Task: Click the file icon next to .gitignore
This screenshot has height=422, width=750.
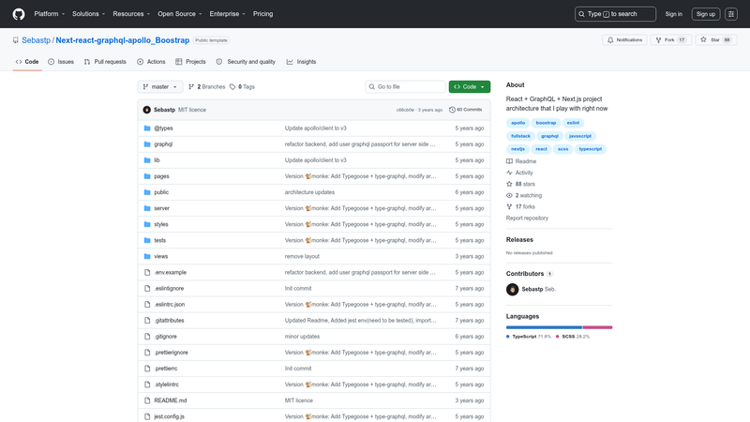Action: point(147,337)
